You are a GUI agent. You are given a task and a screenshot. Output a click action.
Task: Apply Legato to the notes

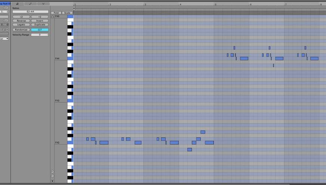click(x=21, y=25)
